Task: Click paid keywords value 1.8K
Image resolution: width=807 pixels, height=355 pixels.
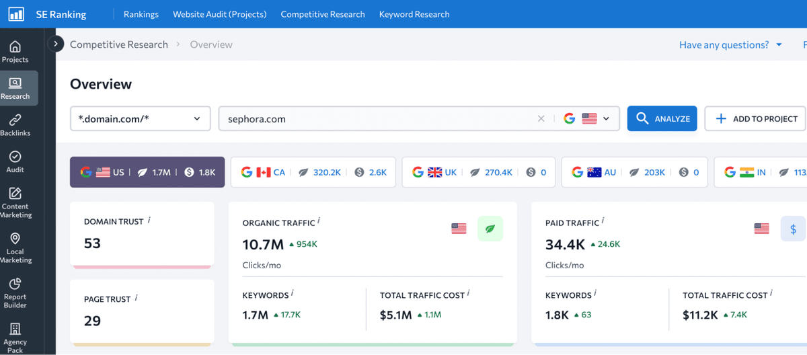Action: tap(557, 315)
